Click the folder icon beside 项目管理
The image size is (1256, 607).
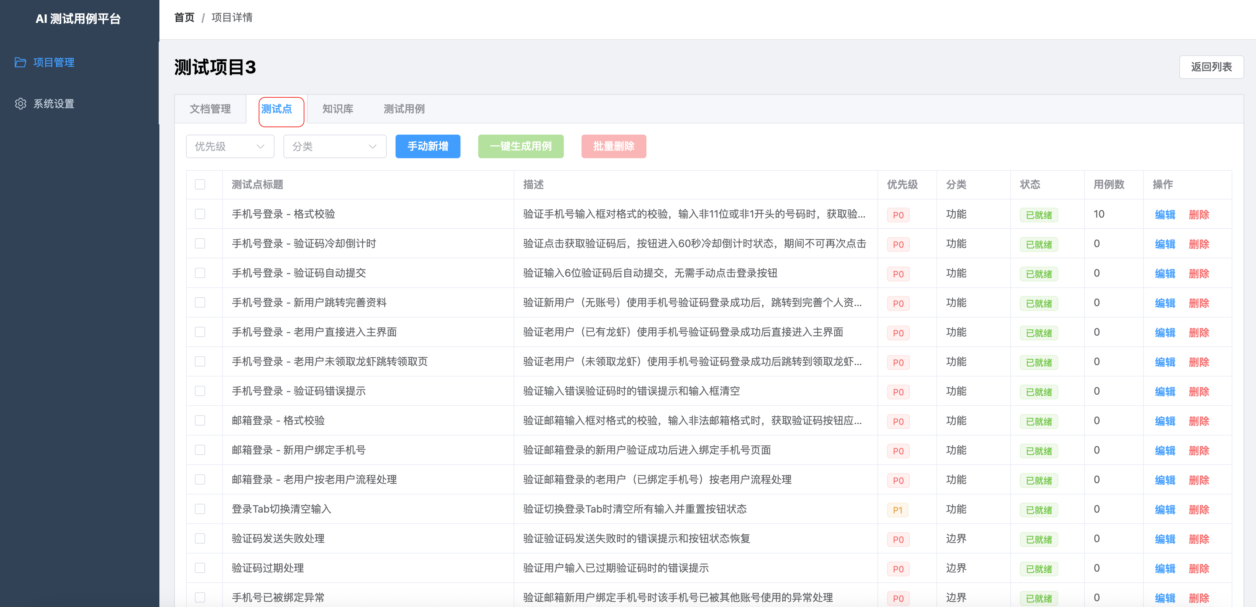pos(21,62)
